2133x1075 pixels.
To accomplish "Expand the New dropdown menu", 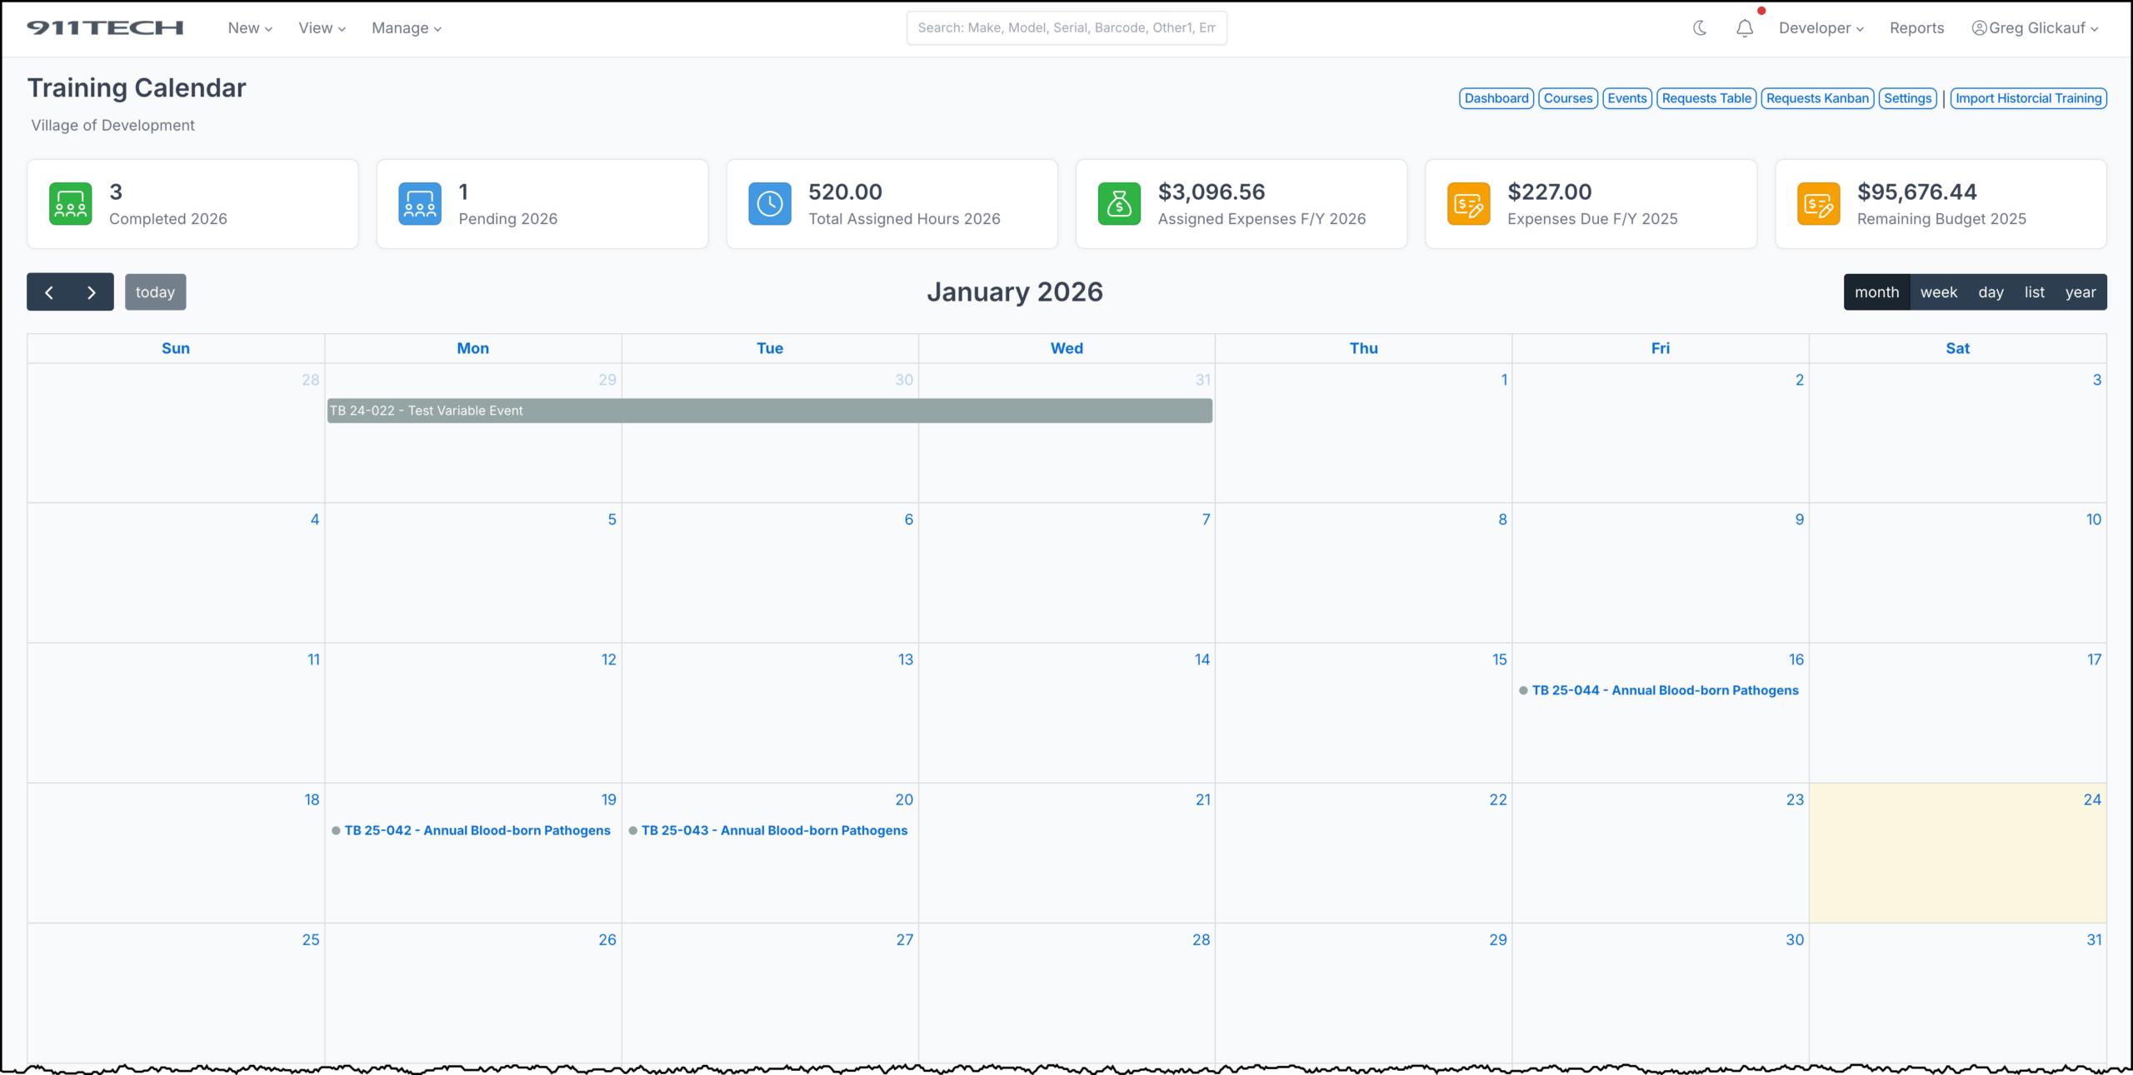I will click(250, 28).
